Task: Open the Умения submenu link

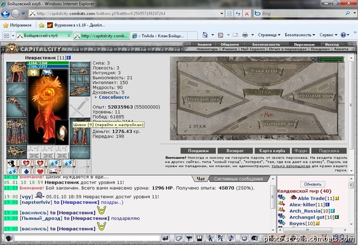Action: (229, 49)
